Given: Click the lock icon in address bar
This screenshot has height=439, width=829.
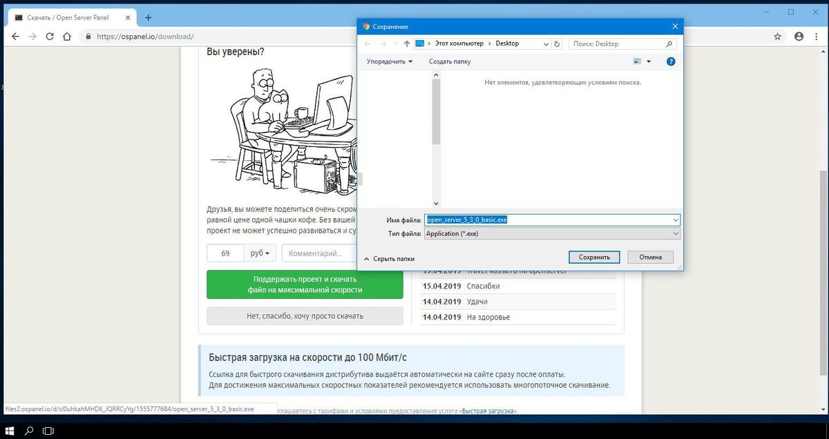Looking at the screenshot, I should 87,36.
